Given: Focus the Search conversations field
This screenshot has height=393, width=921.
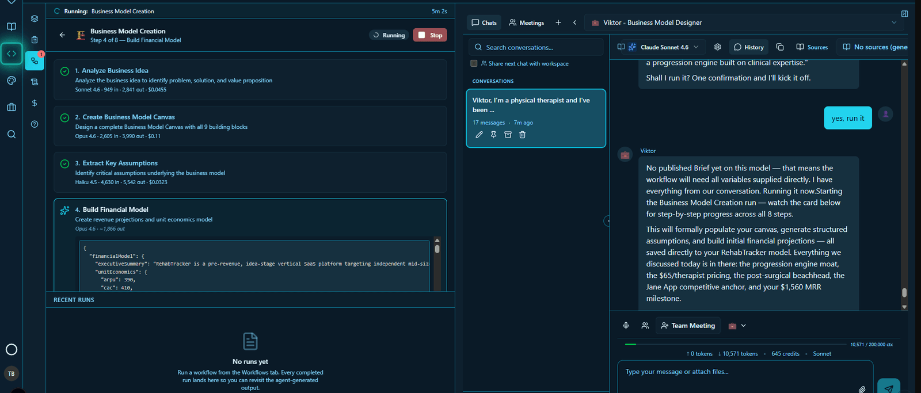Looking at the screenshot, I should click(x=536, y=47).
